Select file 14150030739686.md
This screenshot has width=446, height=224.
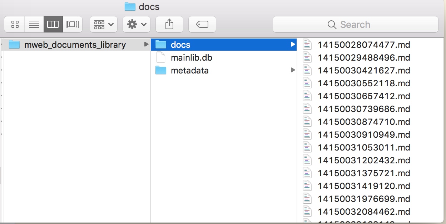tap(364, 109)
